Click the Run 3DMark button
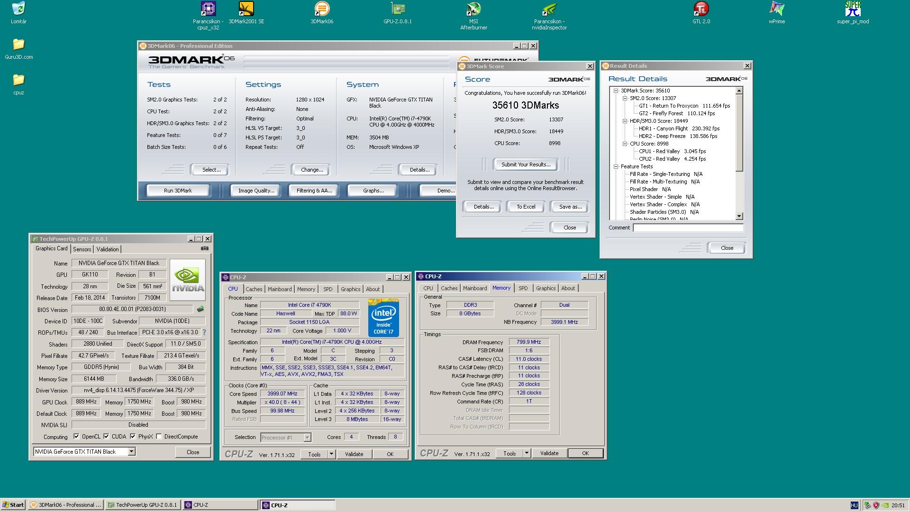 tap(178, 191)
